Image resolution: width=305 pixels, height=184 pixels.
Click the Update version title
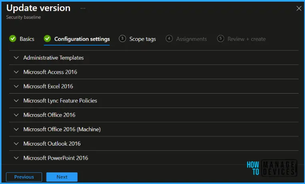pos(38,8)
